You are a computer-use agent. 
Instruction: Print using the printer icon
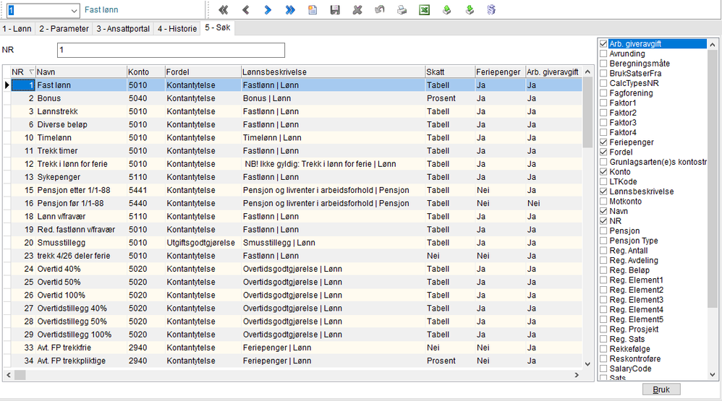point(402,10)
